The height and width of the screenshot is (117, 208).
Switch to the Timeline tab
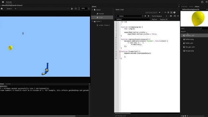click(8, 84)
